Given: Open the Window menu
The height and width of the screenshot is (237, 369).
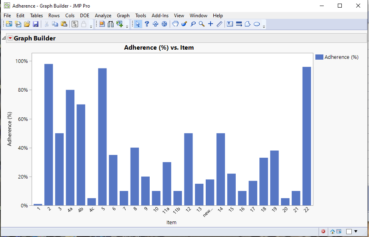Looking at the screenshot, I should 199,16.
